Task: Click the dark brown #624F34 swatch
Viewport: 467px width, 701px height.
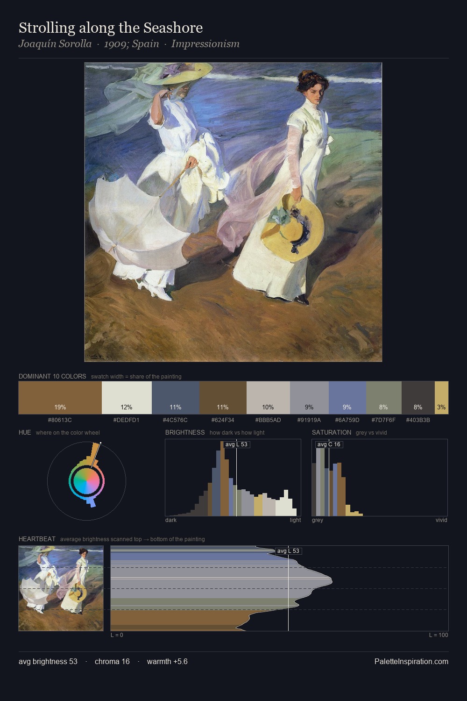Action: [223, 398]
